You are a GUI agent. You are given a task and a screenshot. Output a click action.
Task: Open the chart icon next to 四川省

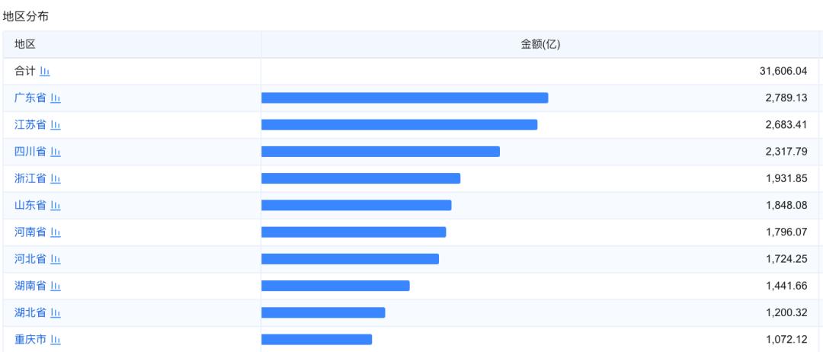(56, 152)
